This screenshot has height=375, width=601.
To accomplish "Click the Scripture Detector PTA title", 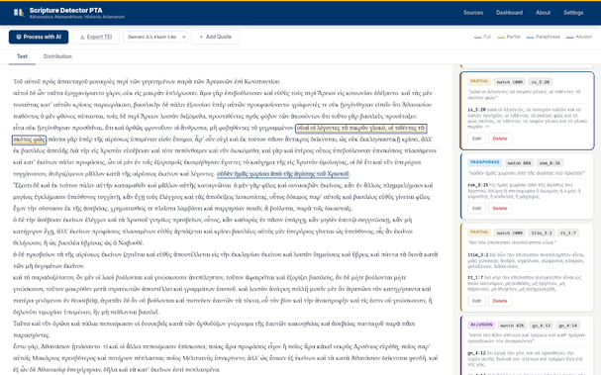I will 66,10.
